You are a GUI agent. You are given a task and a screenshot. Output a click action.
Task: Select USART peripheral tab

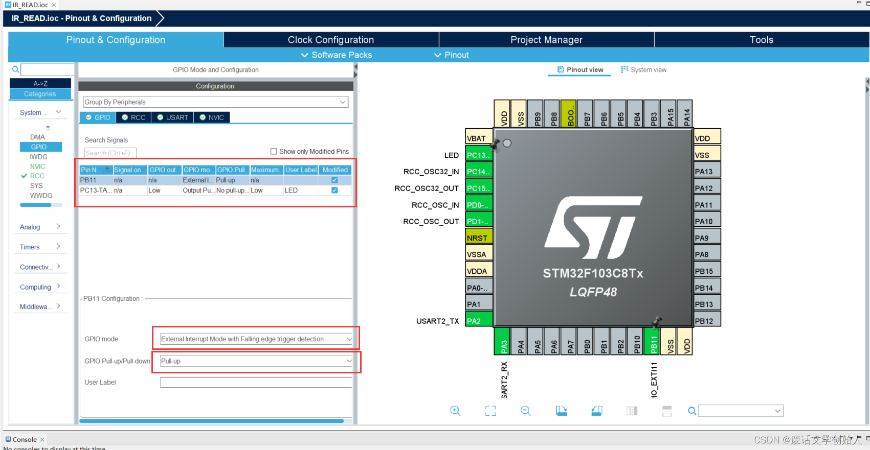173,117
